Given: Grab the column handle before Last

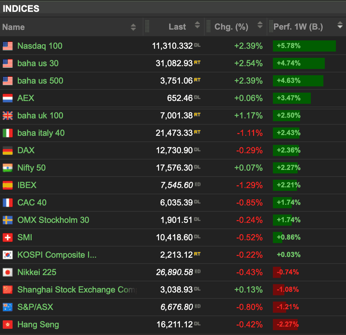Looking at the screenshot, I should (147, 26).
